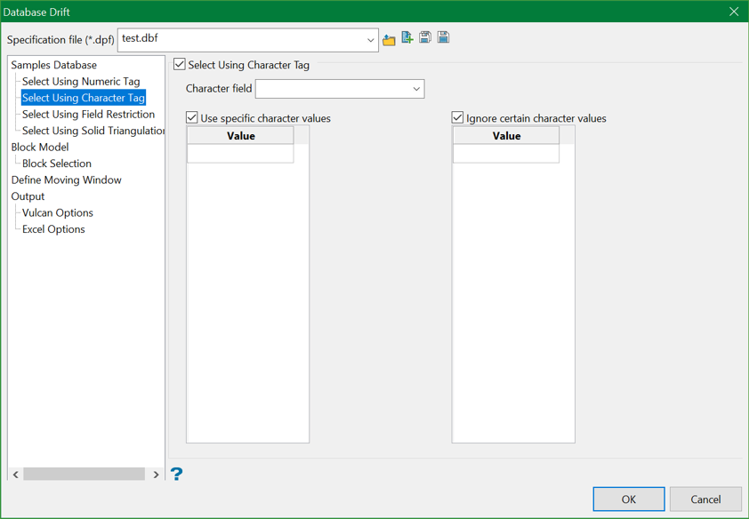The image size is (749, 519).
Task: Open help with the blue question mark
Action: pyautogui.click(x=176, y=474)
